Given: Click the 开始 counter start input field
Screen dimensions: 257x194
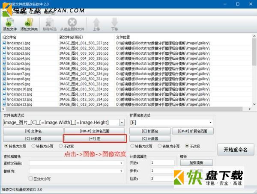Looking at the screenshot, I should [163, 163].
